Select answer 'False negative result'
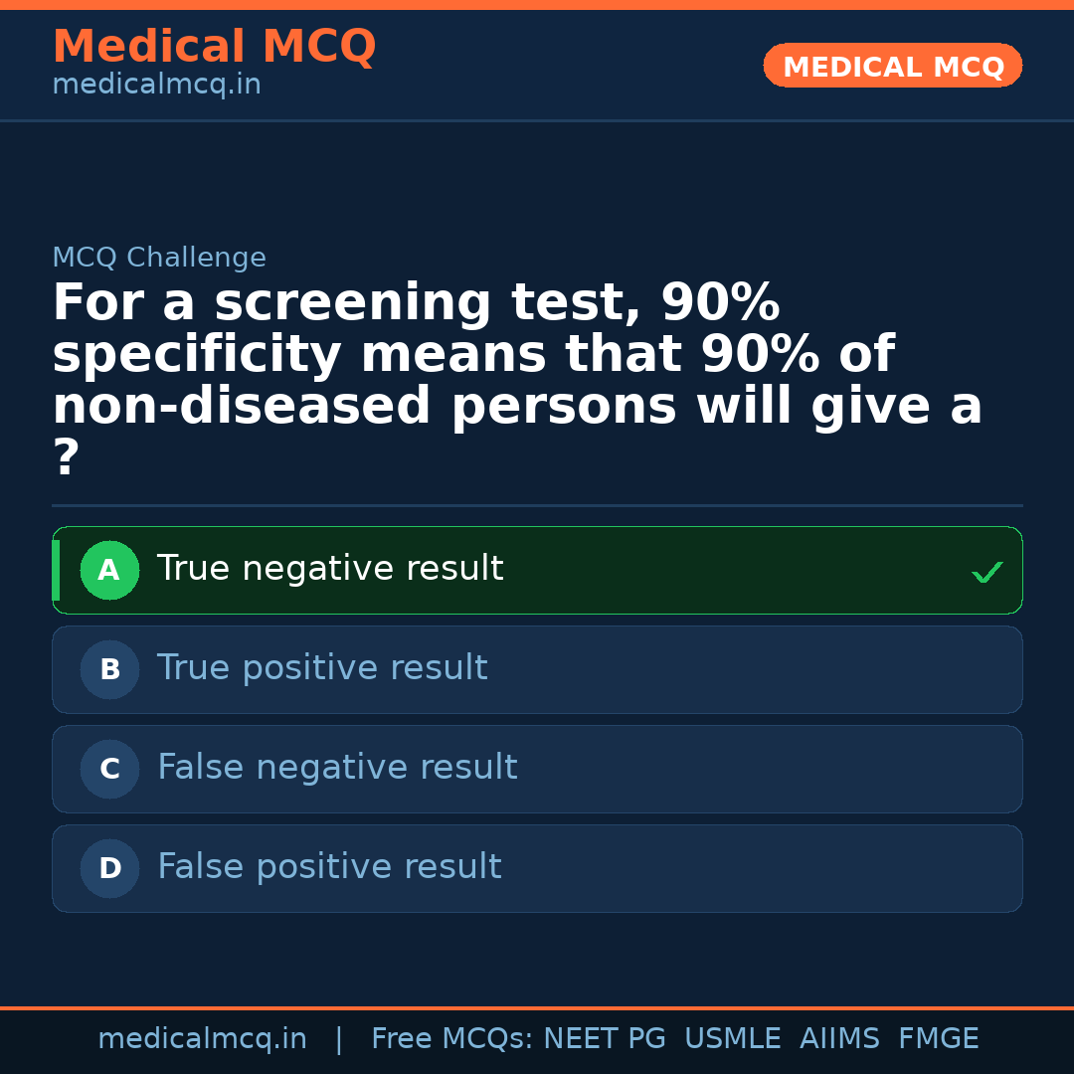The height and width of the screenshot is (1074, 1074). pos(337,767)
